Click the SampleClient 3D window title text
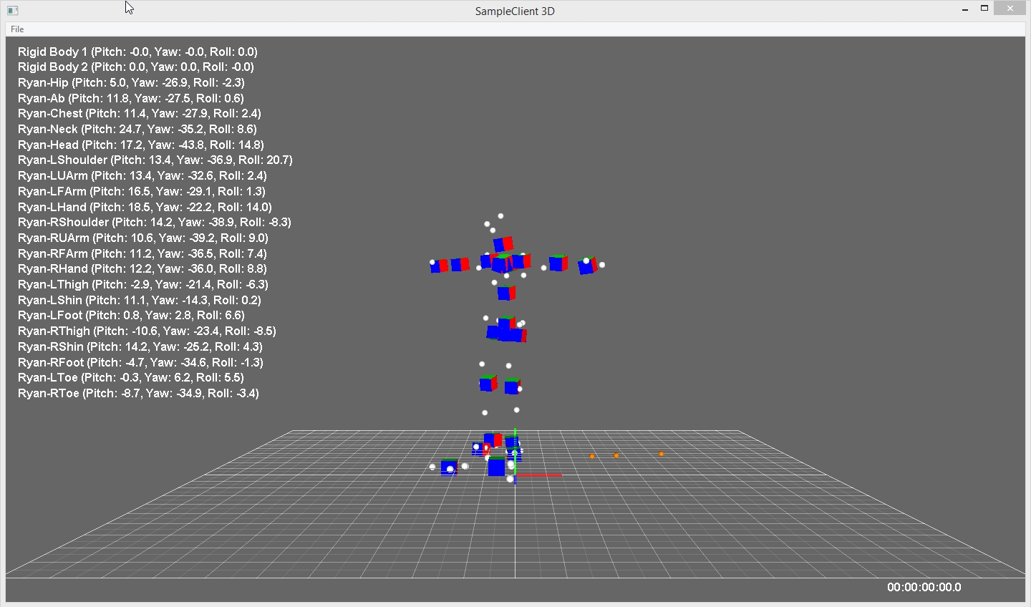 pyautogui.click(x=515, y=11)
